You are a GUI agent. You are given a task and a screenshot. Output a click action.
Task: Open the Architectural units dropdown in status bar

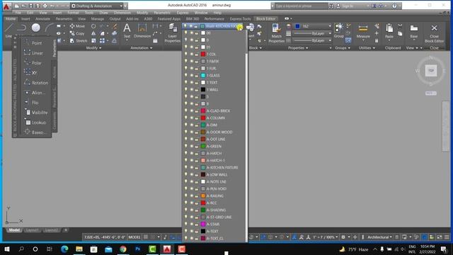pos(379,237)
